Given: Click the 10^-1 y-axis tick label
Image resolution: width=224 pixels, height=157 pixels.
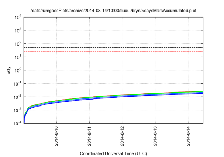Looking at the screenshot, I should pyautogui.click(x=17, y=84).
